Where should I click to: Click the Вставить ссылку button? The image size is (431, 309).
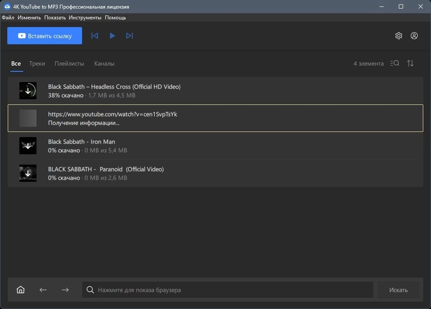(x=45, y=36)
